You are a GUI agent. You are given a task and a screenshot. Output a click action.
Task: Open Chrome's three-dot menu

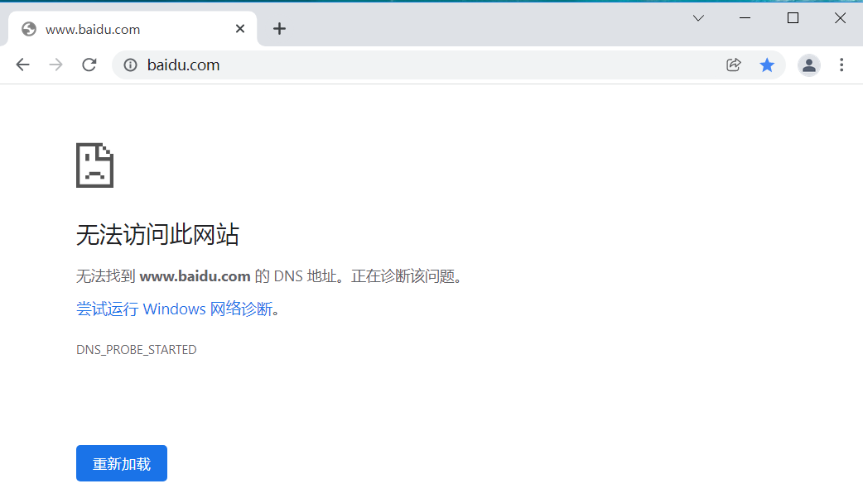[841, 65]
